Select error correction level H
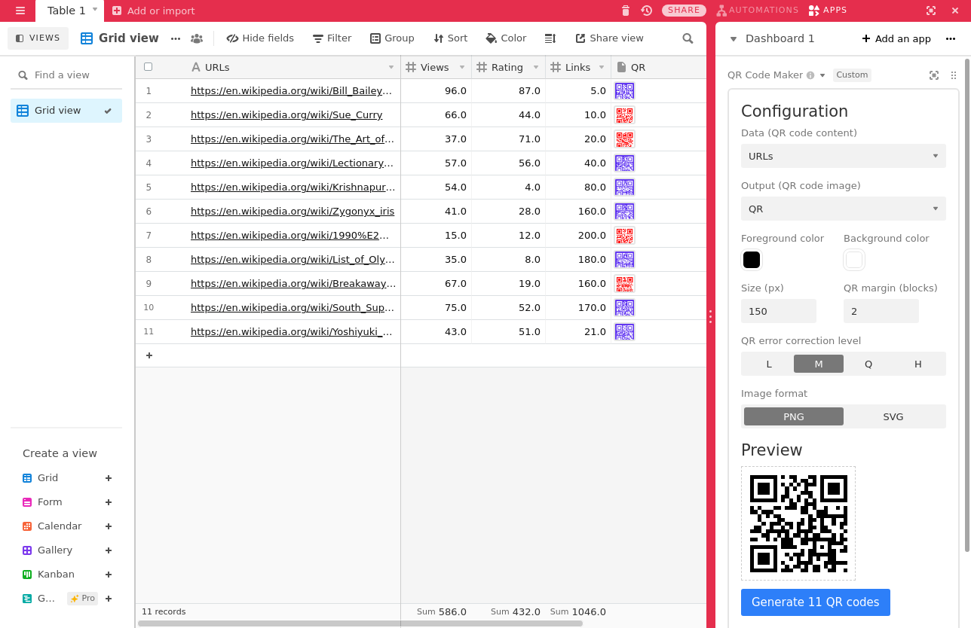Viewport: 971px width, 628px height. pyautogui.click(x=918, y=364)
